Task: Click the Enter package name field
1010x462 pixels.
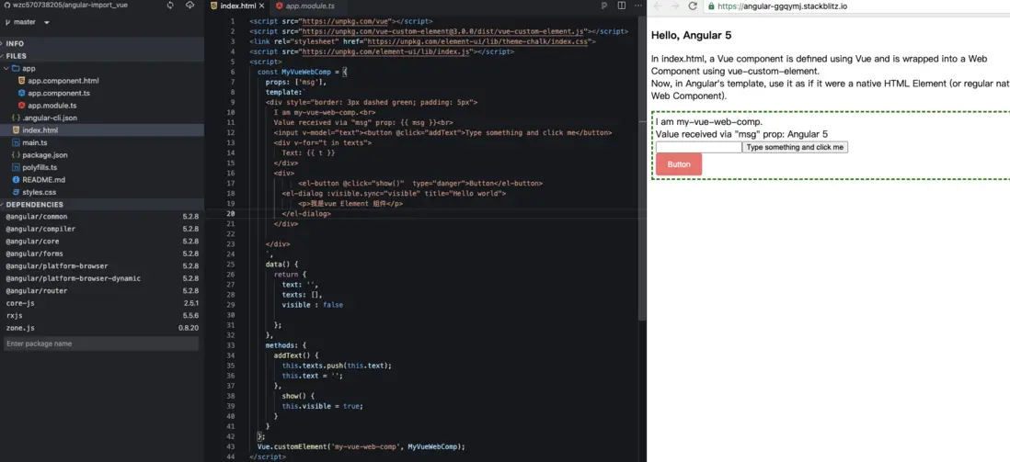Action: [101, 344]
